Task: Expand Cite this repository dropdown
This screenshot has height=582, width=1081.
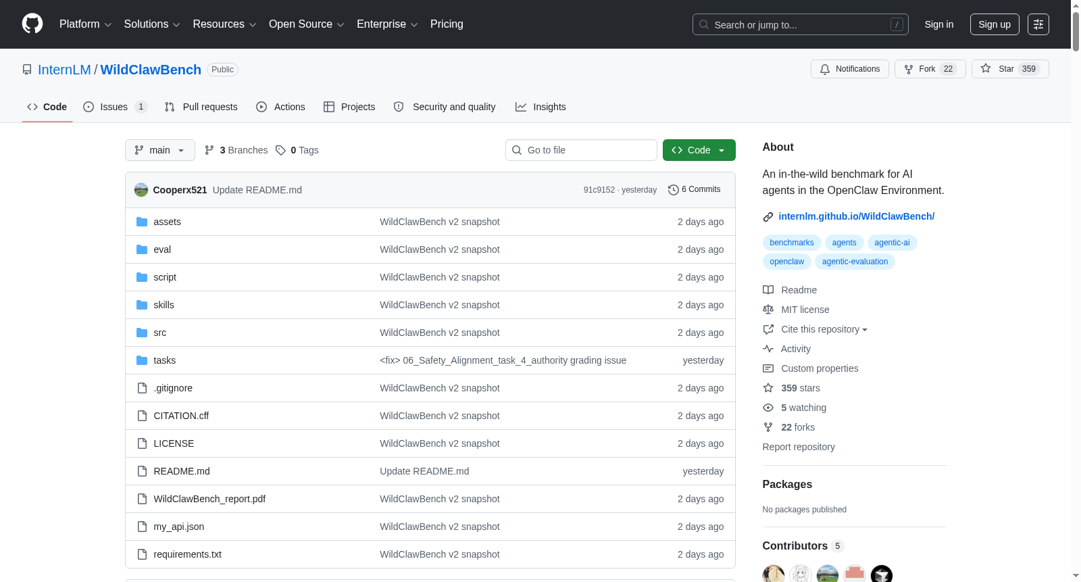Action: click(x=815, y=329)
